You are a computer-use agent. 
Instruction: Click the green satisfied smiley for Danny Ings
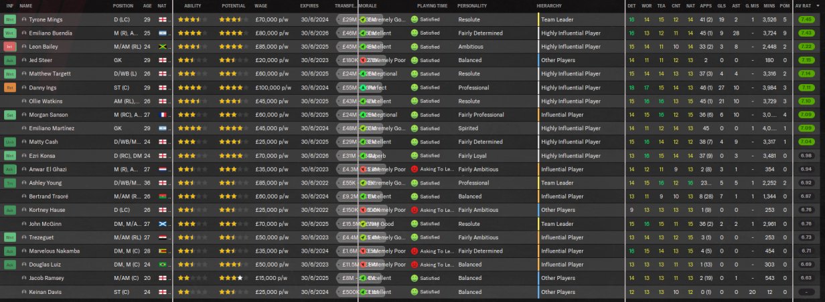[x=415, y=88]
